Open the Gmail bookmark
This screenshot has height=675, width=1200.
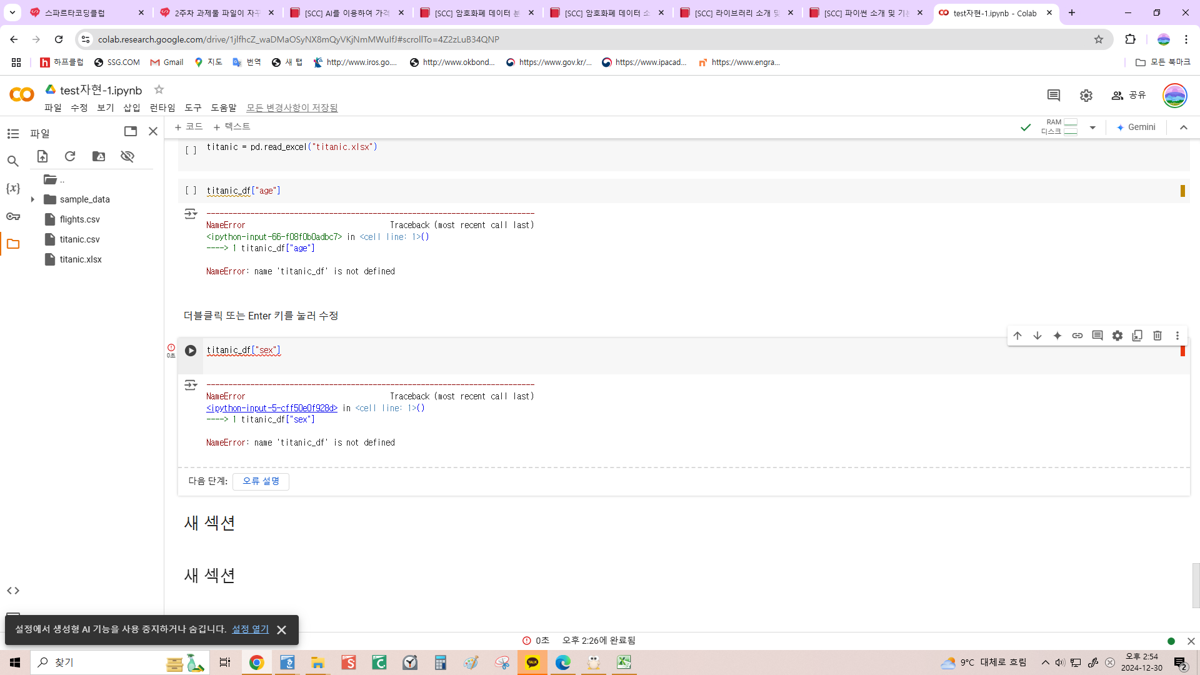167,62
